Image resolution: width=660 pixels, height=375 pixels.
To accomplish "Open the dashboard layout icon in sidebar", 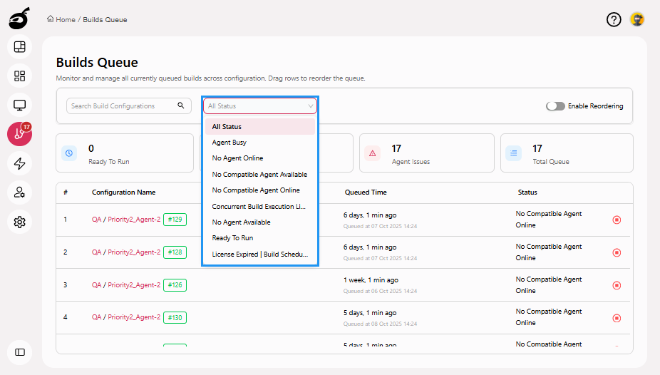I will [19, 47].
